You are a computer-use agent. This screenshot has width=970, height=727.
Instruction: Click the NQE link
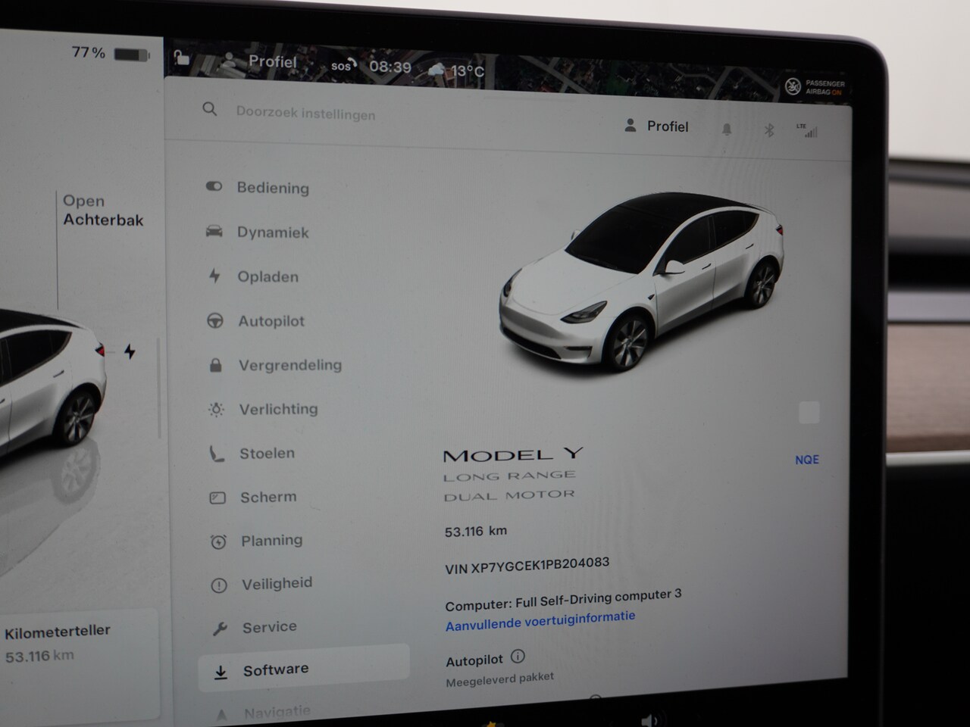coord(807,460)
